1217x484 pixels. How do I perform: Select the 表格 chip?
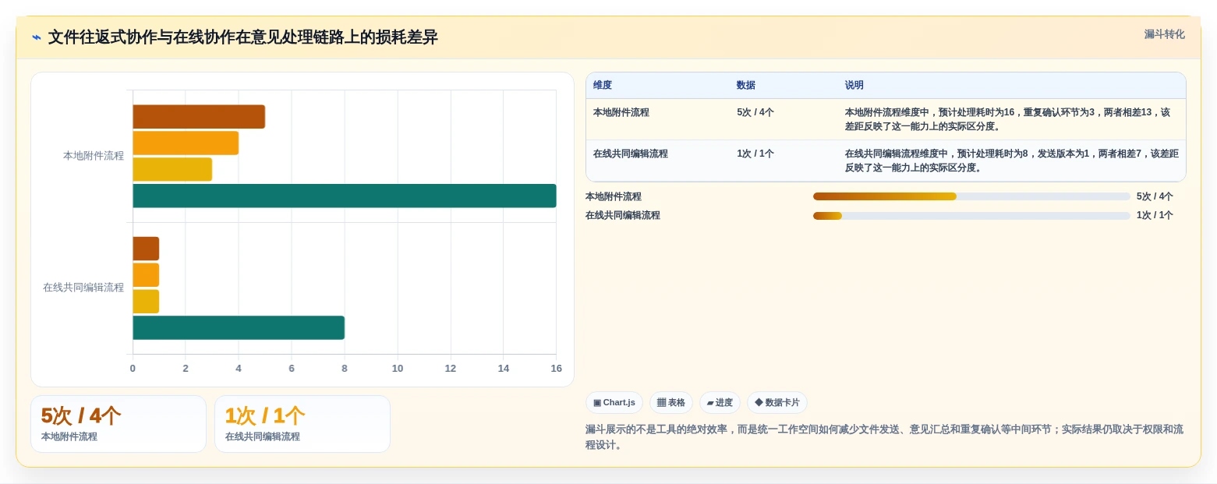coord(671,403)
